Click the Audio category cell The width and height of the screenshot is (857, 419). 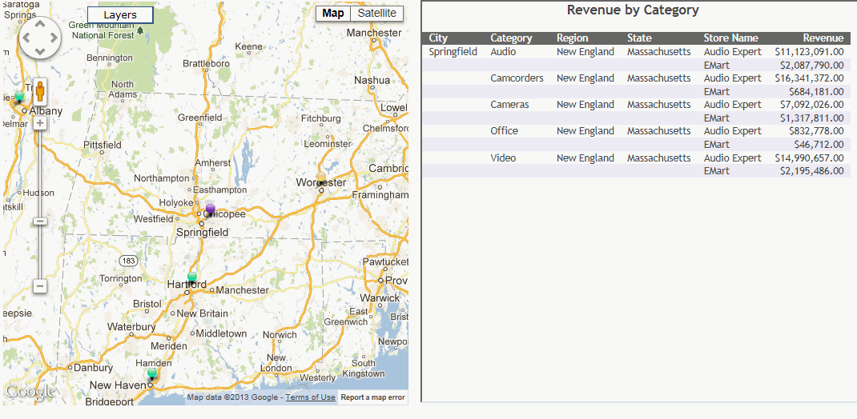(x=503, y=52)
